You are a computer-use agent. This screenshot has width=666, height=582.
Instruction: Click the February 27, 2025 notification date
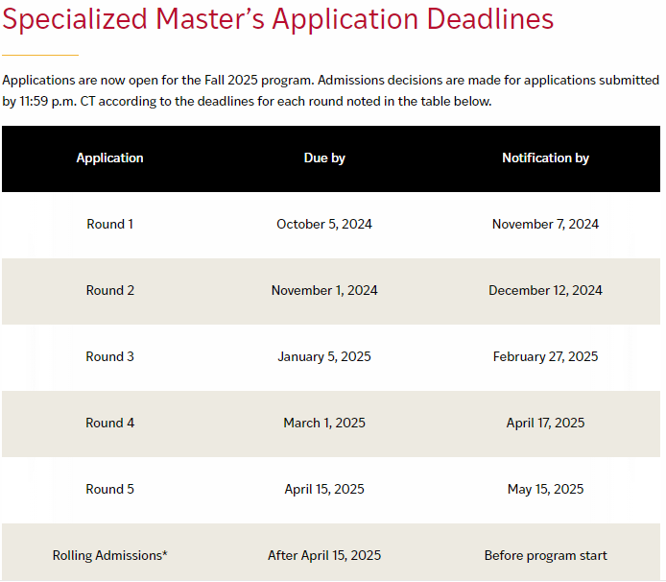pos(545,356)
